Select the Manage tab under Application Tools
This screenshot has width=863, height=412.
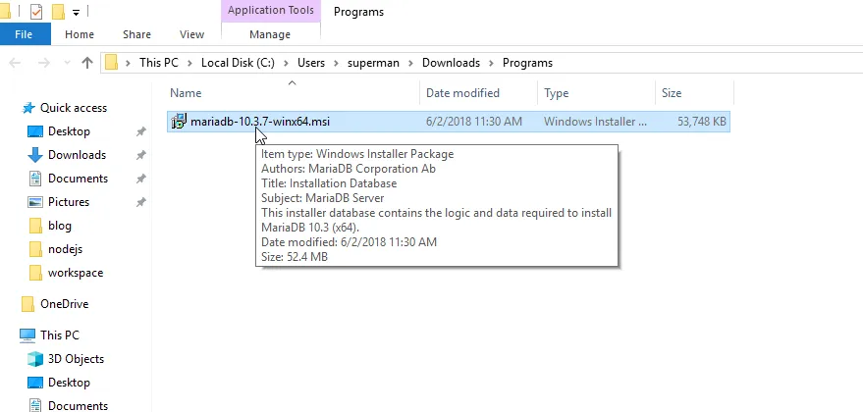click(270, 34)
